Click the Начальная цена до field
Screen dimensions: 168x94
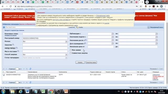[138, 47]
